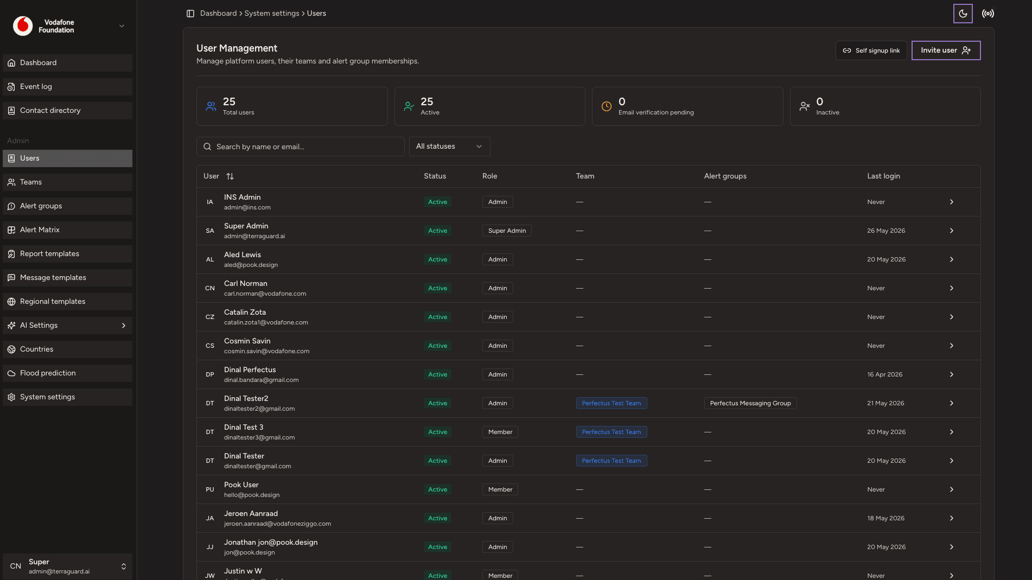The image size is (1032, 580).
Task: Open the Super admin account menu
Action: [x=67, y=566]
